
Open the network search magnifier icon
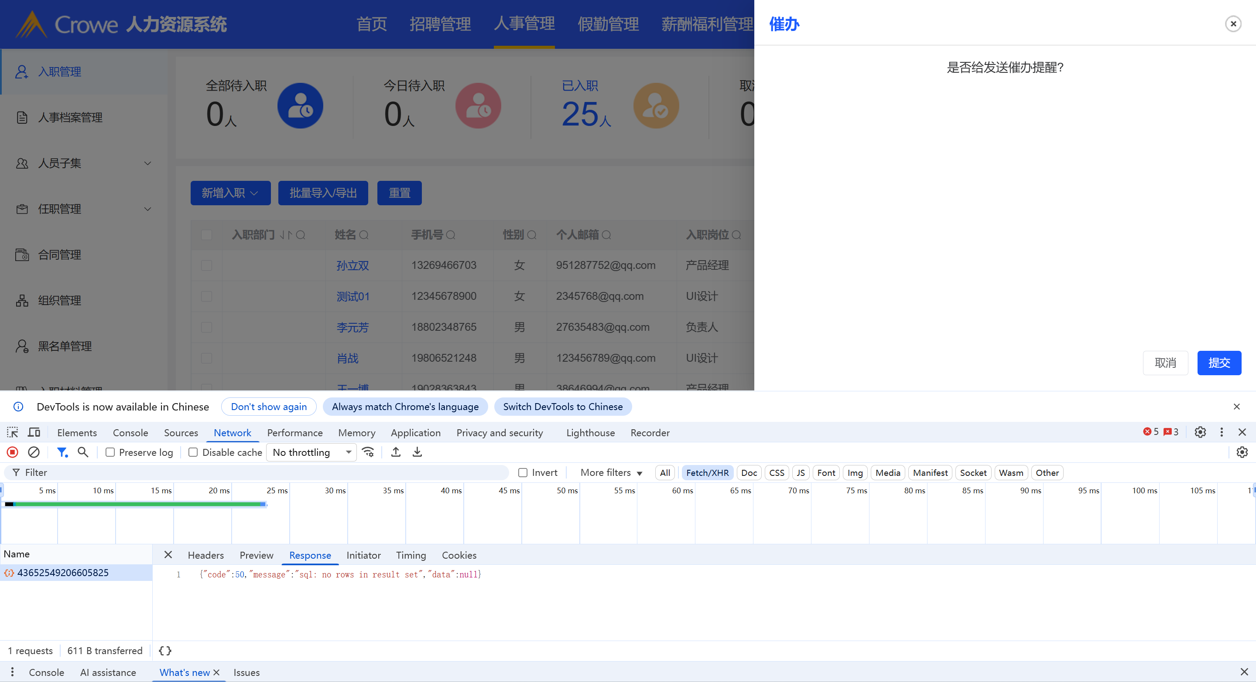[x=83, y=452]
